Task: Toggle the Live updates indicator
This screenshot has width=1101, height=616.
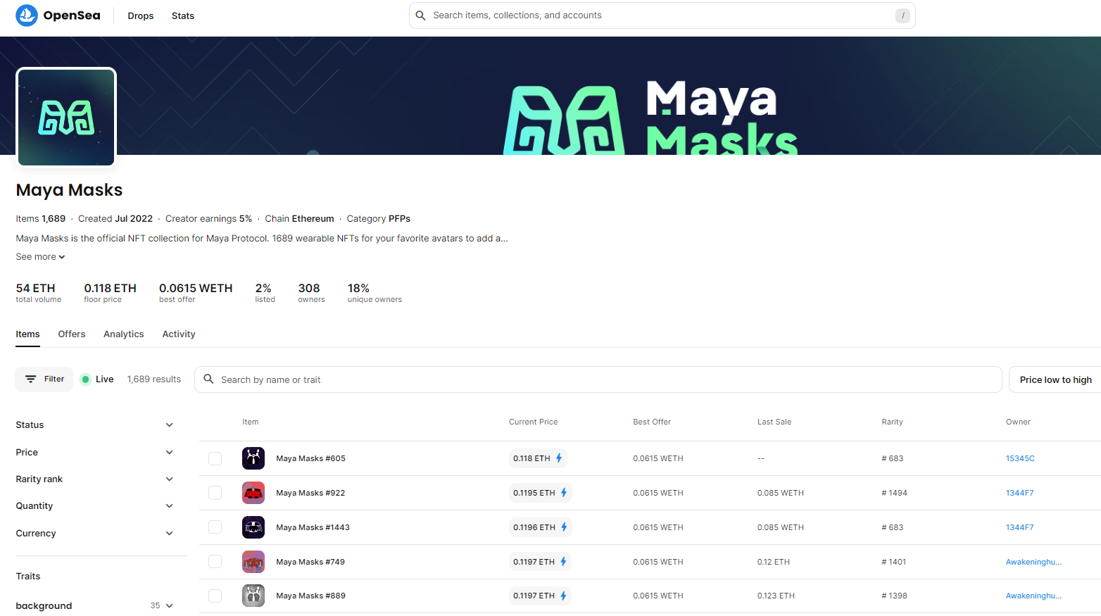Action: coord(97,379)
